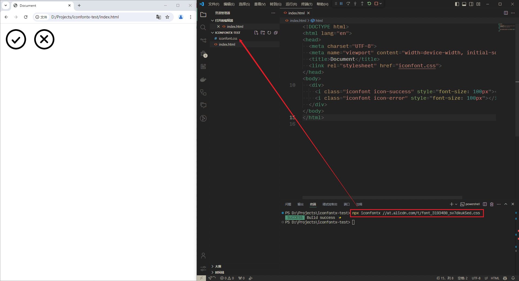Open the 终端(T) menu
The height and width of the screenshot is (281, 519).
pos(307,4)
